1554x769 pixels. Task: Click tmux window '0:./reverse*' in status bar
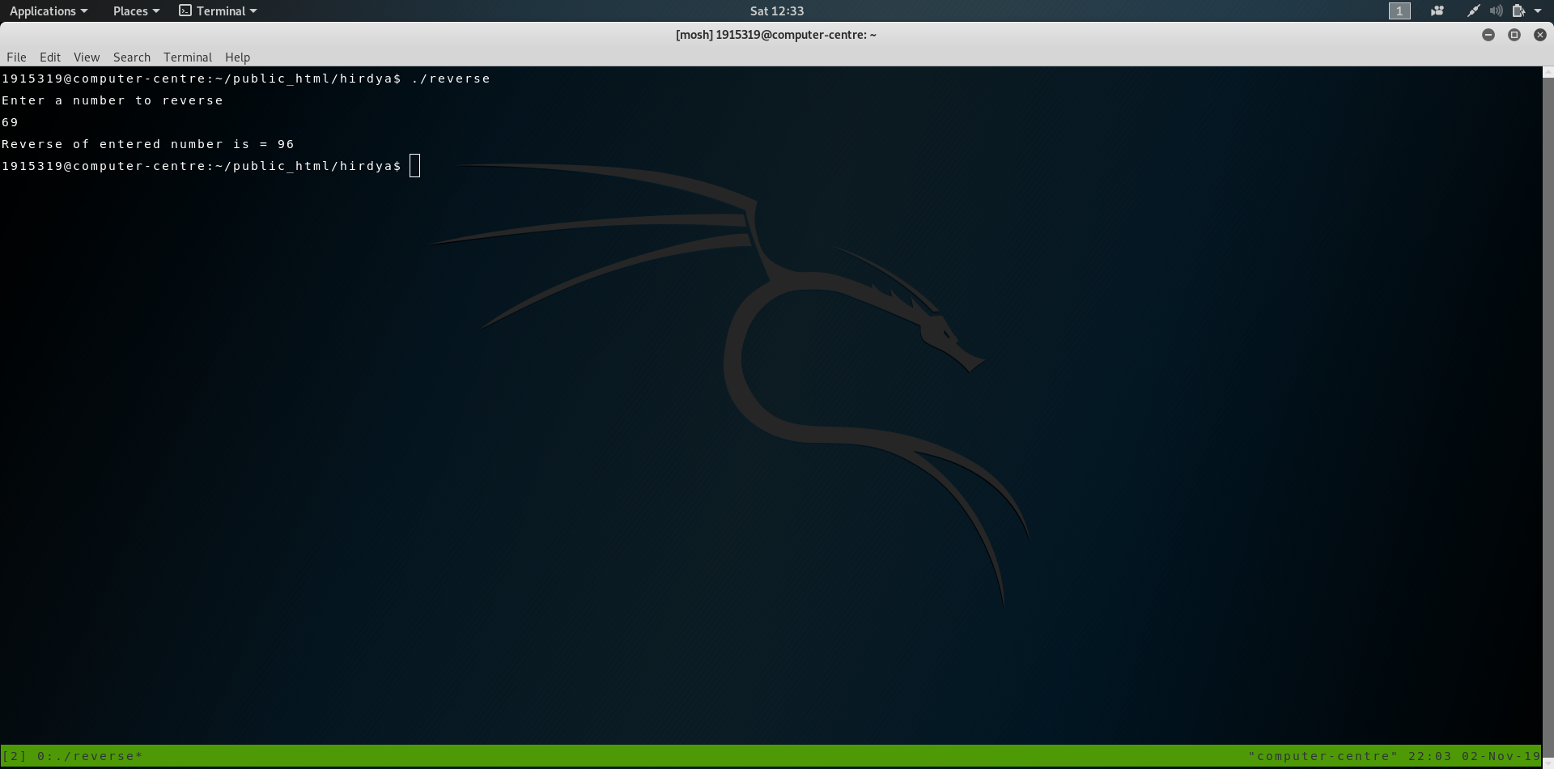(90, 756)
